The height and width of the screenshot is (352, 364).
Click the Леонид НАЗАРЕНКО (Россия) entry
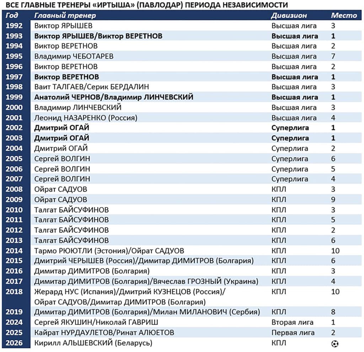(86, 118)
